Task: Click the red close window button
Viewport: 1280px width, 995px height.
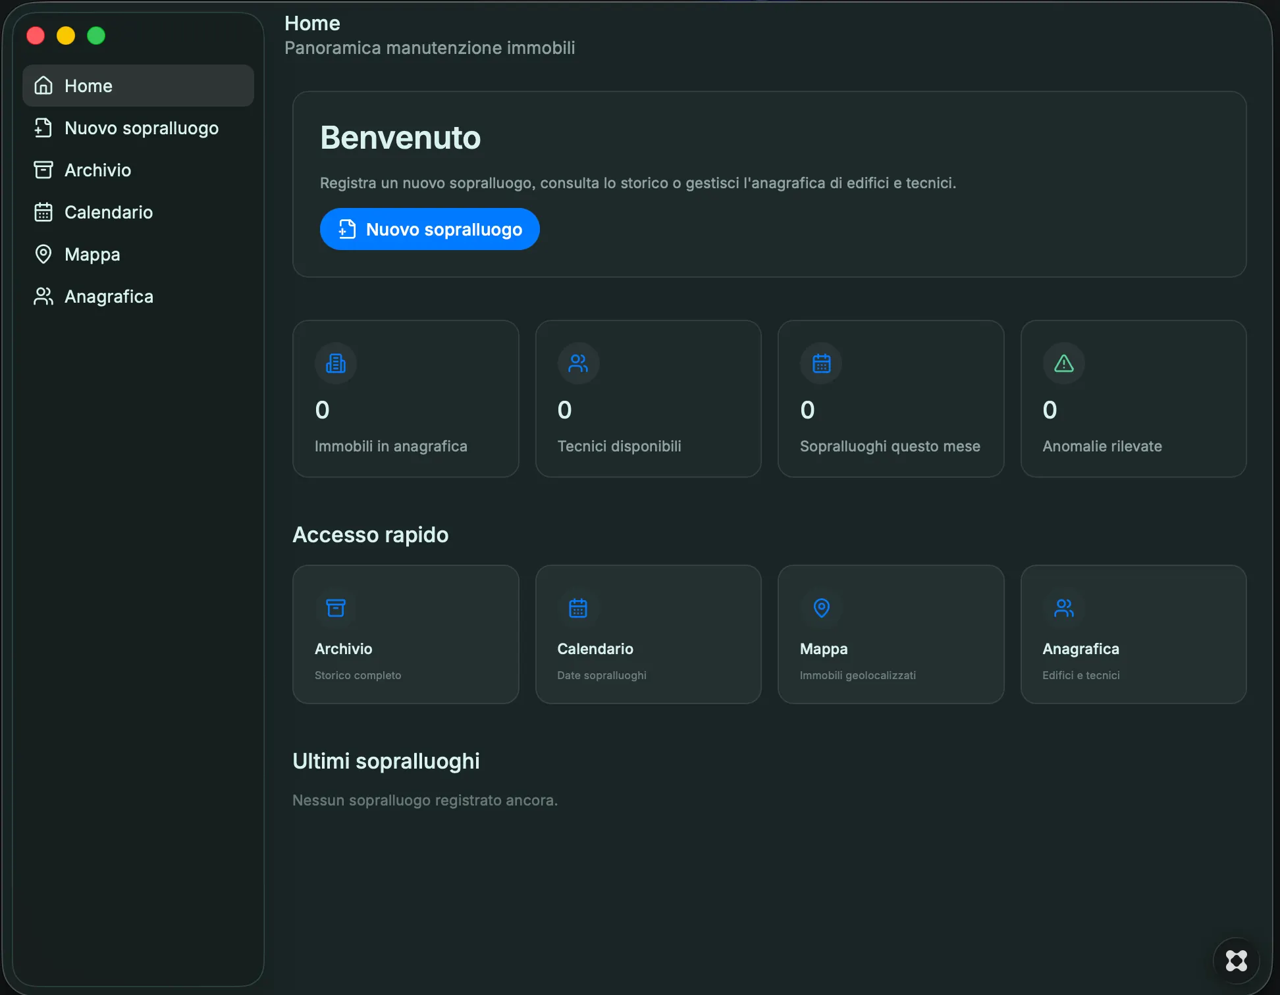Action: coord(36,36)
